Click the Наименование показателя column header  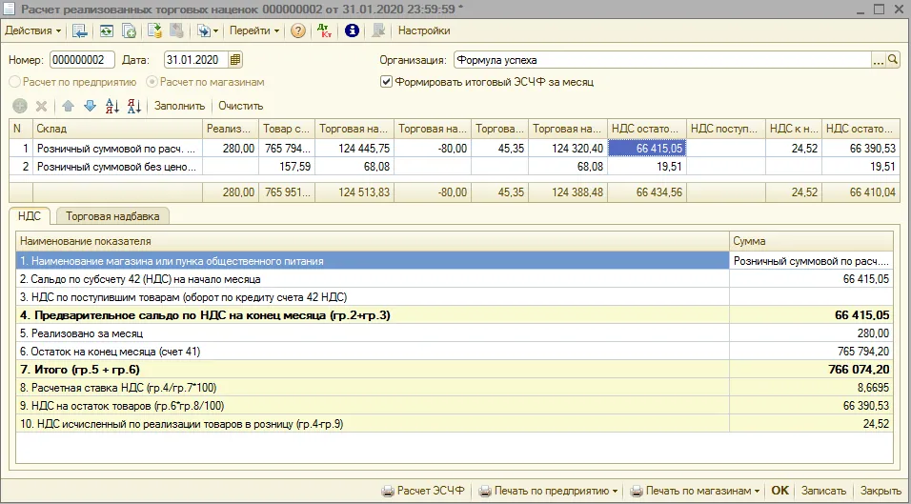[x=373, y=241]
